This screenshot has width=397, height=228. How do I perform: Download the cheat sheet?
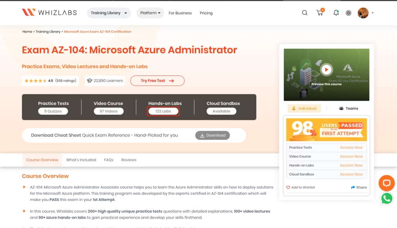pyautogui.click(x=212, y=135)
